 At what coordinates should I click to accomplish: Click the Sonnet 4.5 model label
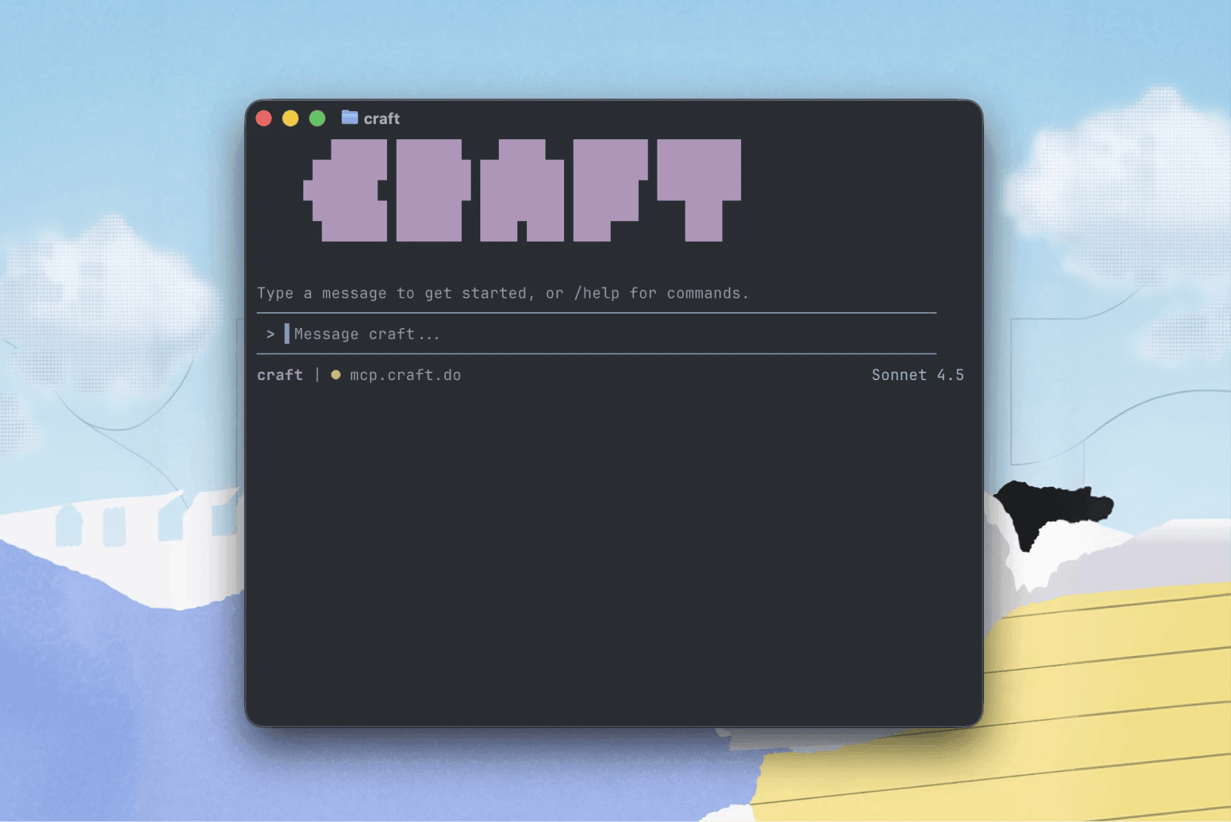click(917, 375)
